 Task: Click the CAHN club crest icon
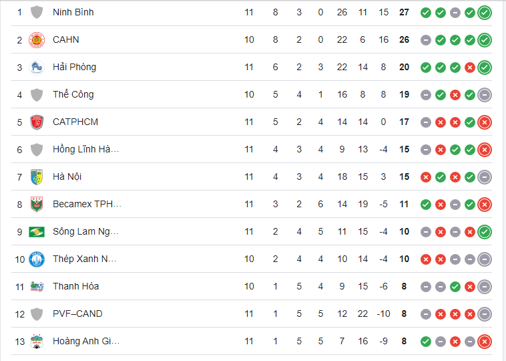pyautogui.click(x=37, y=39)
